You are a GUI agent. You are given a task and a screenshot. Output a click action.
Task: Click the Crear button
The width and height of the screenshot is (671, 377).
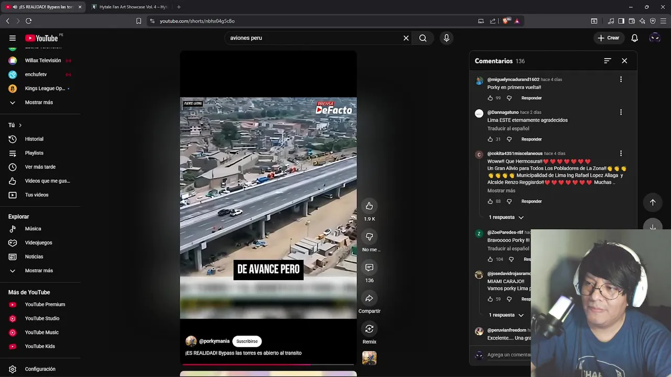tap(608, 38)
